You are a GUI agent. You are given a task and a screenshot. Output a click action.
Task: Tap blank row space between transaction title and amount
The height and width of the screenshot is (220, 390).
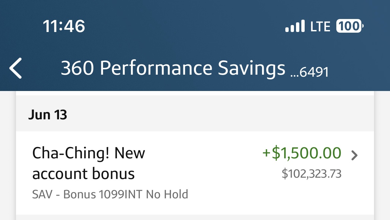pos(203,163)
